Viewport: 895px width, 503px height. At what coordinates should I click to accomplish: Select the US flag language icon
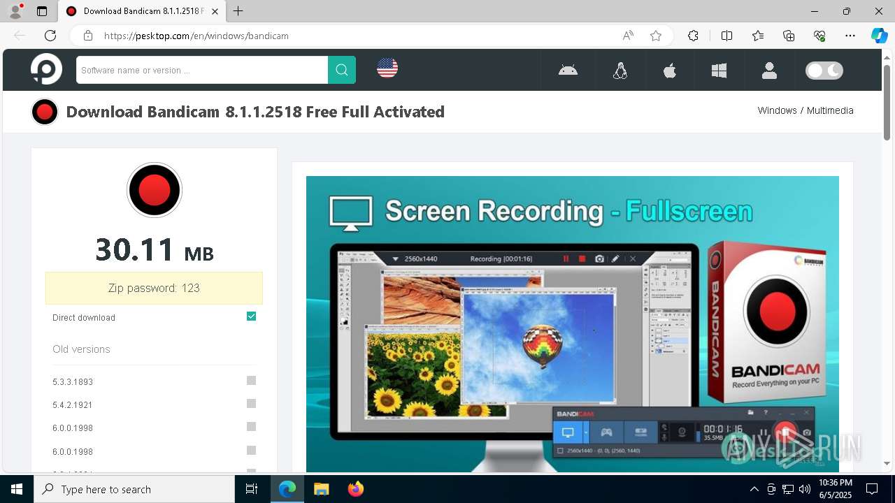point(387,68)
